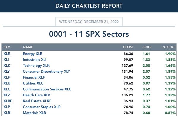178x117 pixels.
Task: Select Health Care XLV link
Action: 36,95
